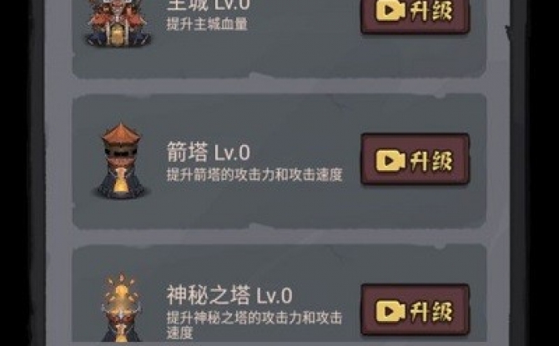Select the 神秘之塔 Lv.0 title
559x346 pixels.
[x=229, y=295]
